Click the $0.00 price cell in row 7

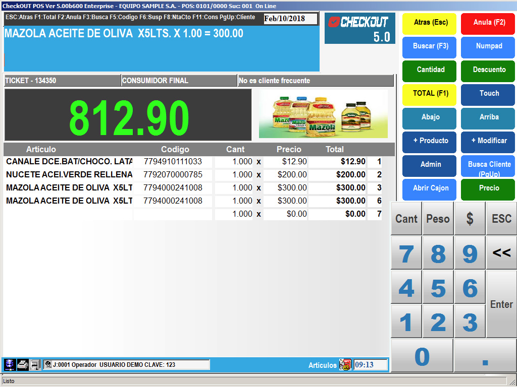(286, 214)
